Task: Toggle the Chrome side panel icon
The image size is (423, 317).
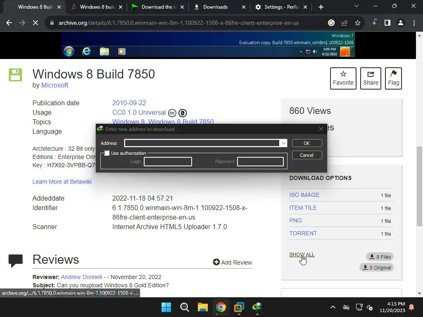Action: click(387, 23)
